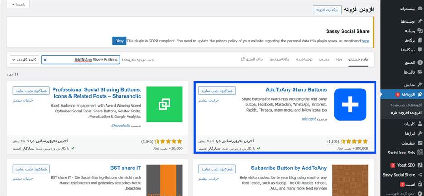Click the تنظیمات settings icon

419,143
